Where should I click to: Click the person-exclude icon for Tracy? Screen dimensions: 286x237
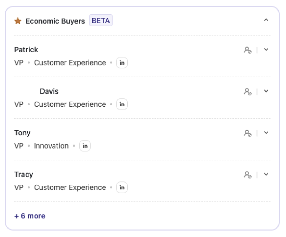click(x=248, y=175)
